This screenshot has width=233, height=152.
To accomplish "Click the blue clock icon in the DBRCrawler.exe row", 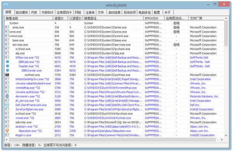I will (x=7, y=70).
